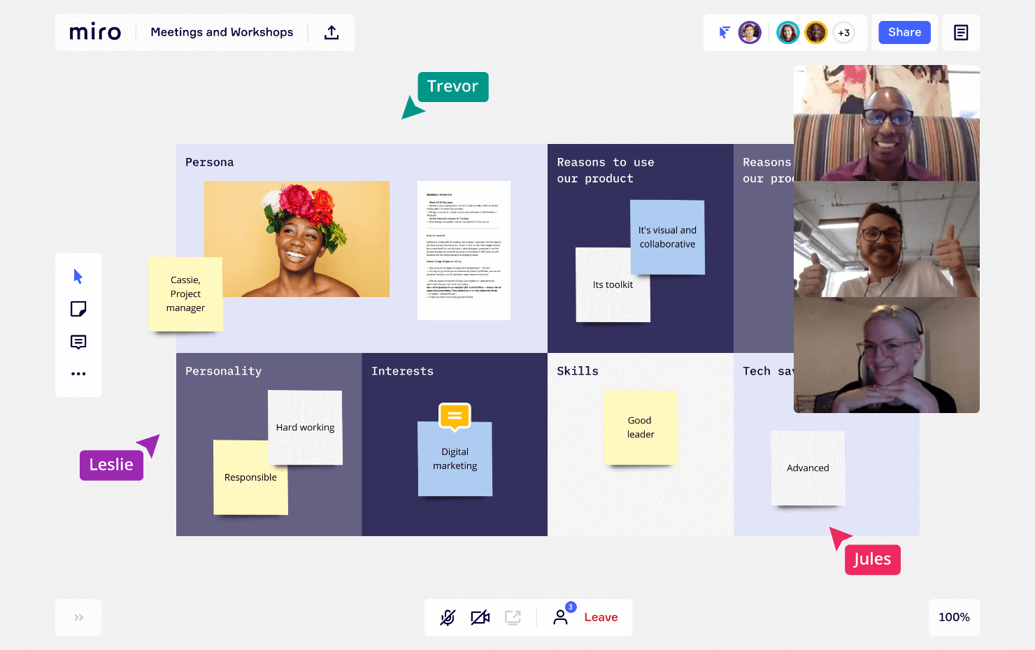Image resolution: width=1035 pixels, height=650 pixels.
Task: Click video tile of woman with headset
Action: click(x=887, y=355)
